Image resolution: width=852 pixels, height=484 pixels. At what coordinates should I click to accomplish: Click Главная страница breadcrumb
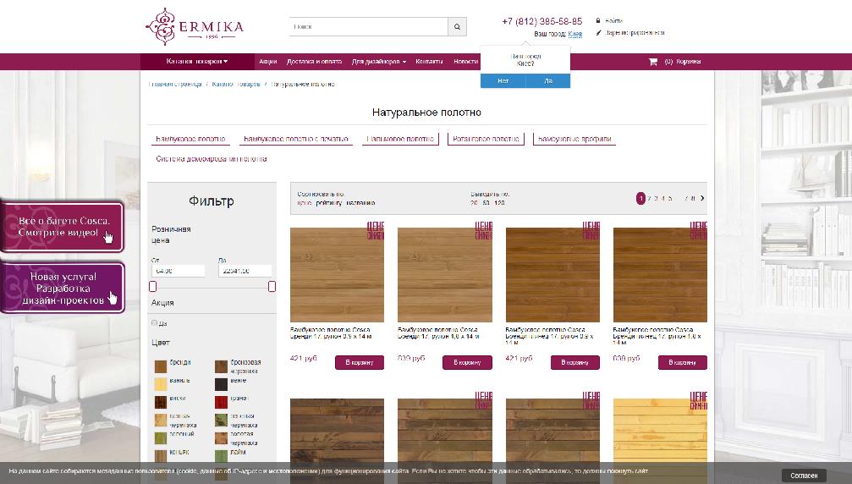(x=175, y=85)
